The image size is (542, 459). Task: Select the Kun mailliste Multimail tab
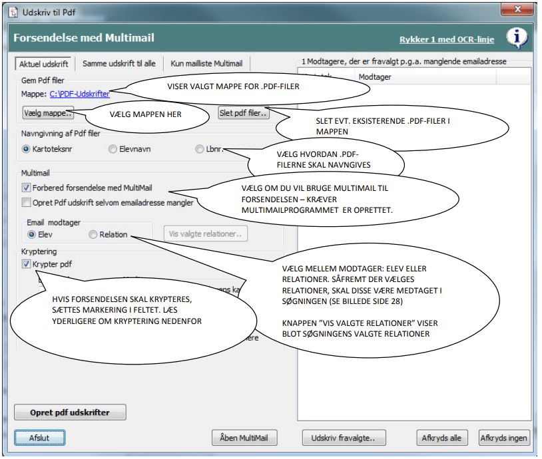click(206, 64)
